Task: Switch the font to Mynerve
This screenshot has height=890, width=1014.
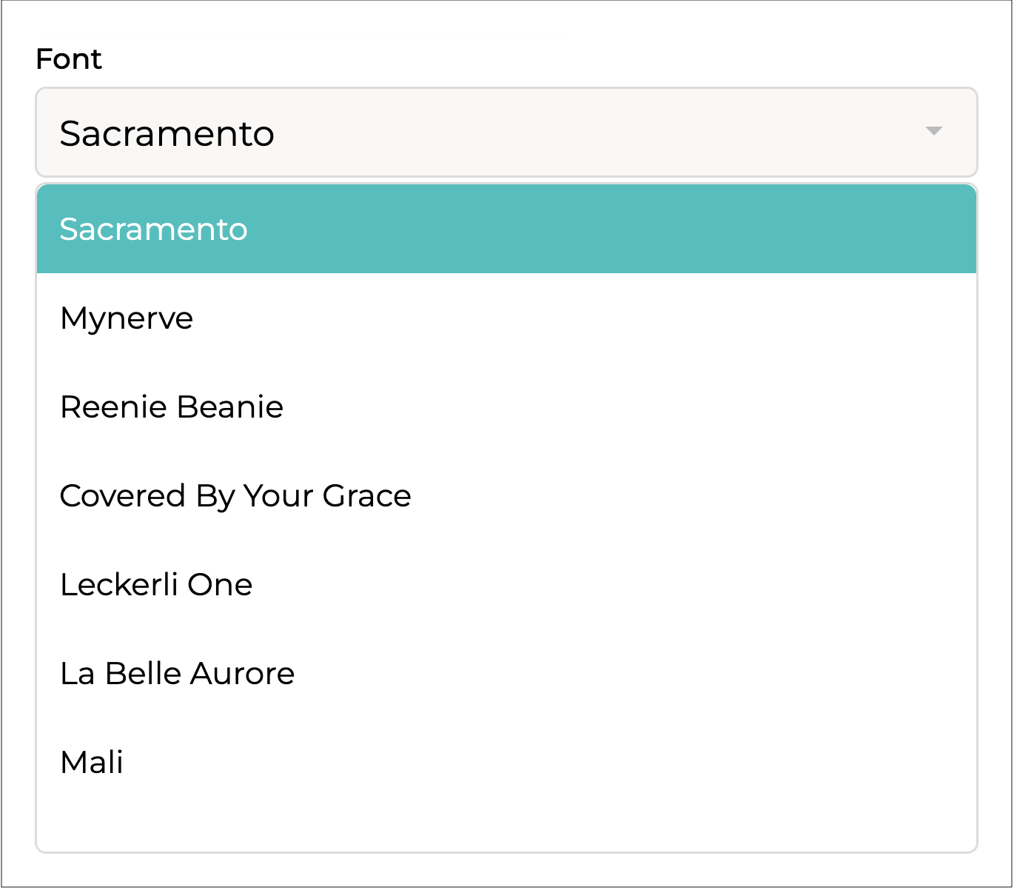Action: [127, 318]
